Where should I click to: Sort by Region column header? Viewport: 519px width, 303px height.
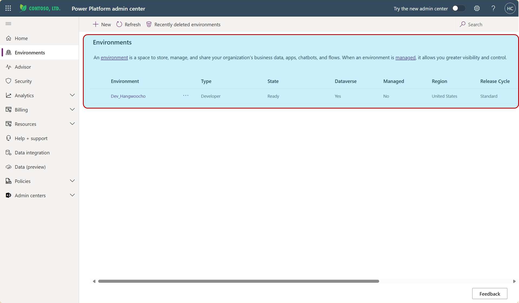tap(439, 81)
